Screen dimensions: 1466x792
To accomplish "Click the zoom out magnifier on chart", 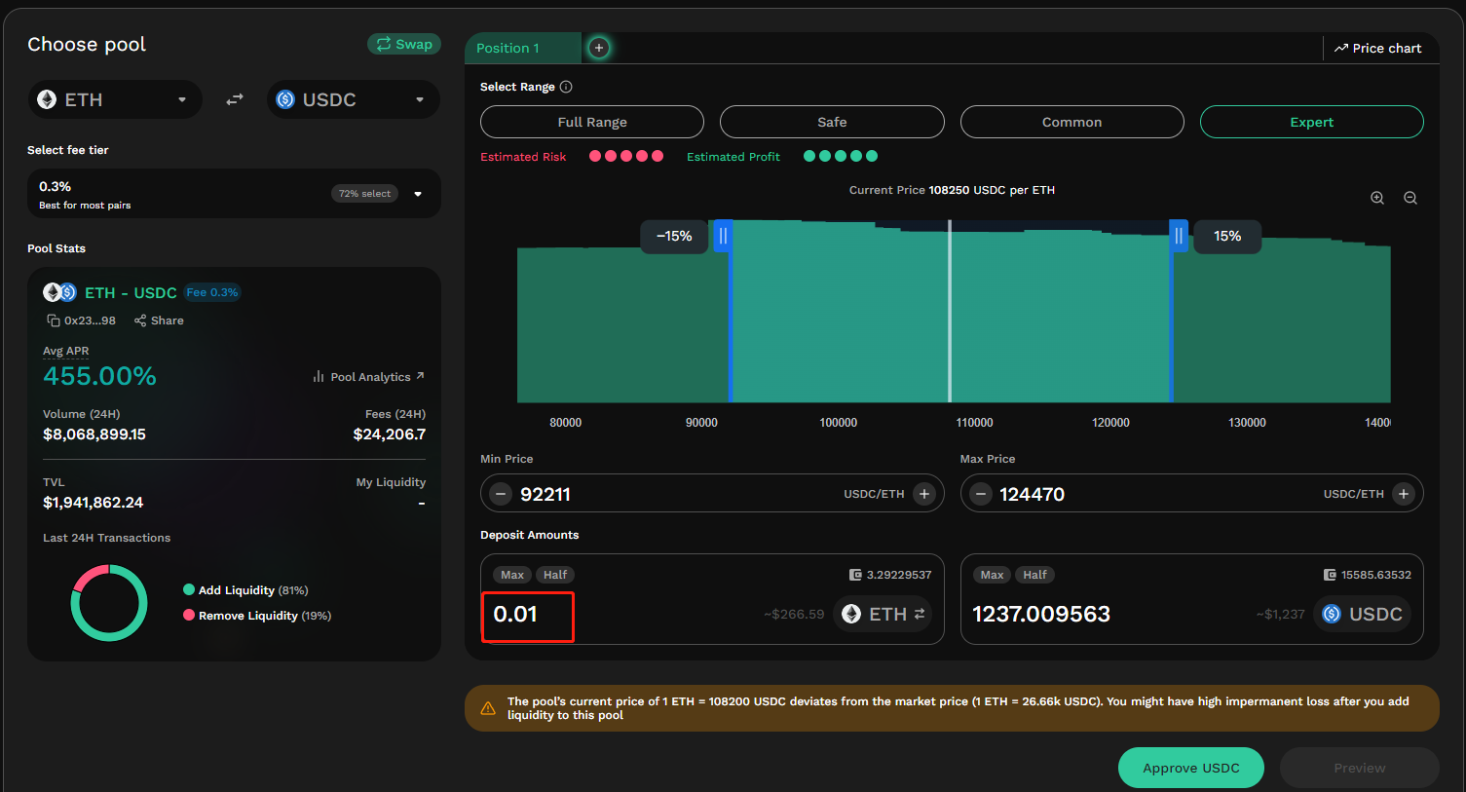I will pos(1410,198).
